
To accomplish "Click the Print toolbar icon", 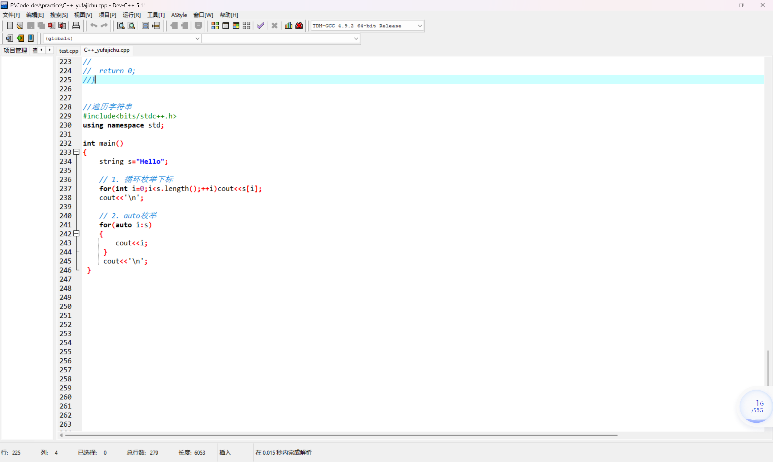I will coord(76,25).
